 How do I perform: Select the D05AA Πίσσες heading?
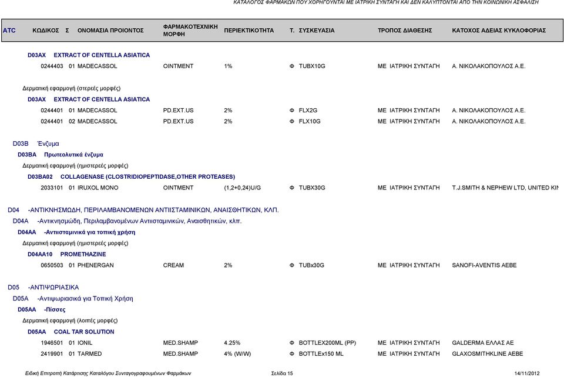[x=41, y=310]
